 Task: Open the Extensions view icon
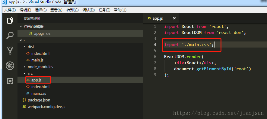coord(10,81)
